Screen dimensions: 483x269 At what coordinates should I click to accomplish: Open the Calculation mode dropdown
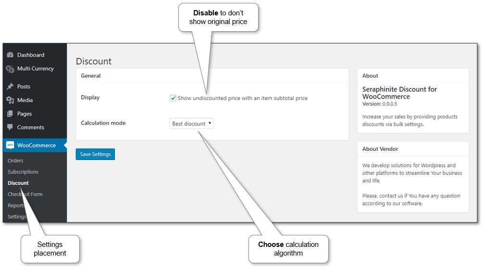(x=191, y=123)
